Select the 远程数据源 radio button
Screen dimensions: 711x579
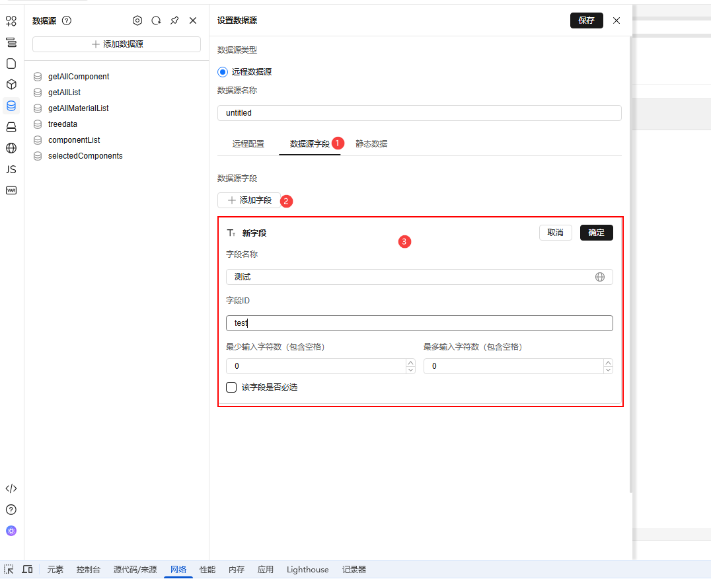click(222, 71)
